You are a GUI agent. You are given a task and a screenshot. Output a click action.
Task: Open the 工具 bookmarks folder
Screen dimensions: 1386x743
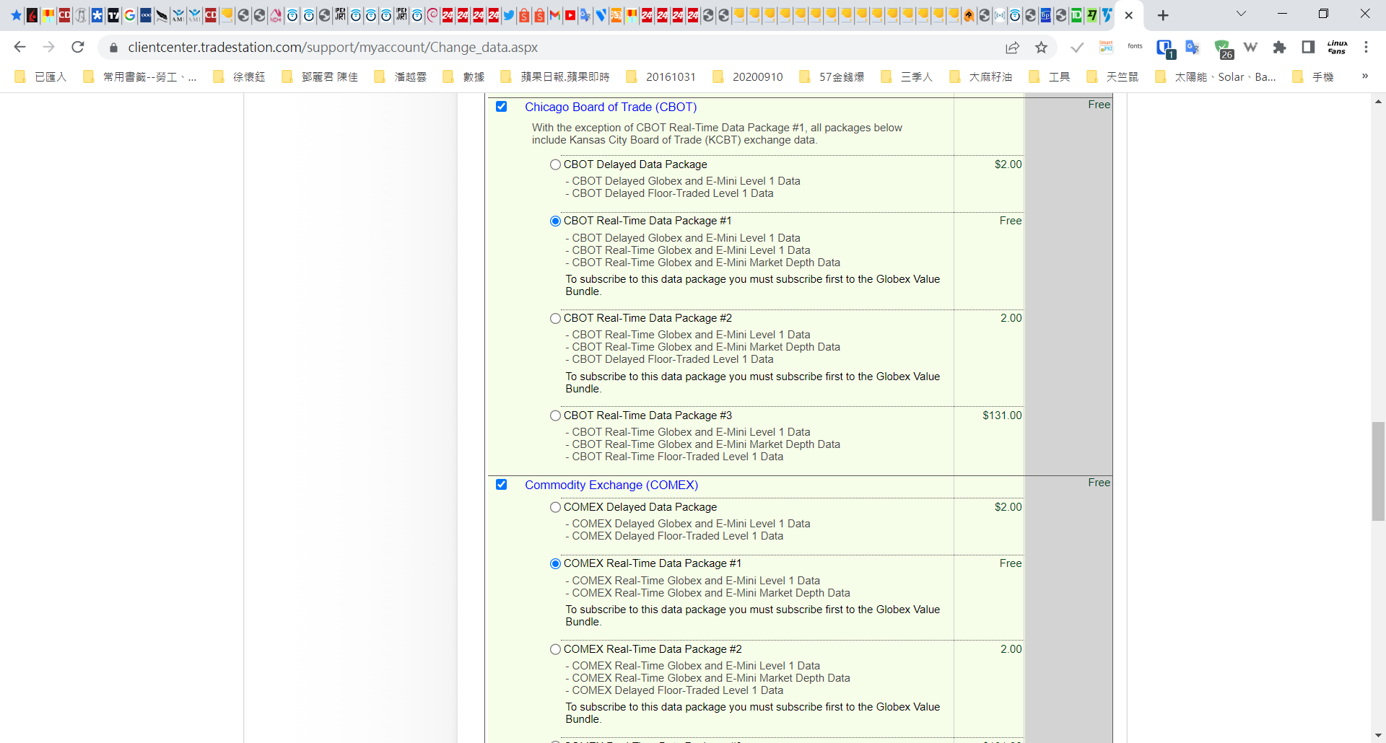[1050, 77]
